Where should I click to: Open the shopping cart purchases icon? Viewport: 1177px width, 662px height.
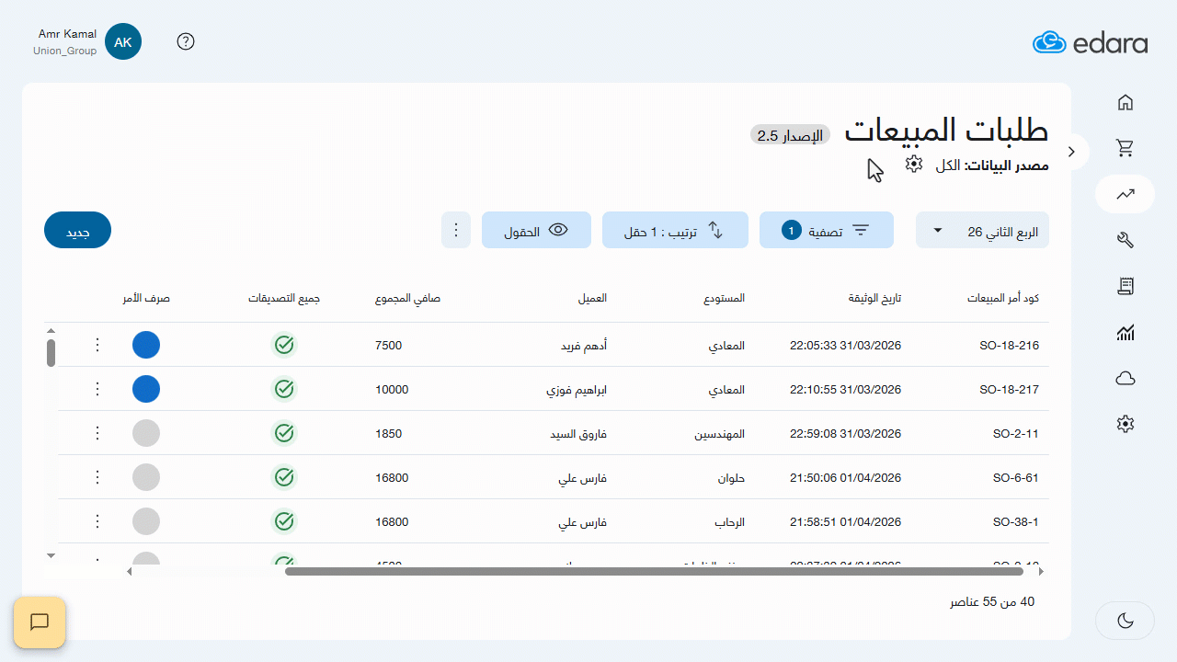(x=1125, y=147)
